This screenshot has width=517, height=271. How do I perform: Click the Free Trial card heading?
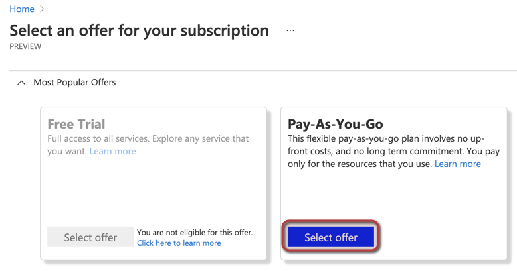(x=76, y=124)
